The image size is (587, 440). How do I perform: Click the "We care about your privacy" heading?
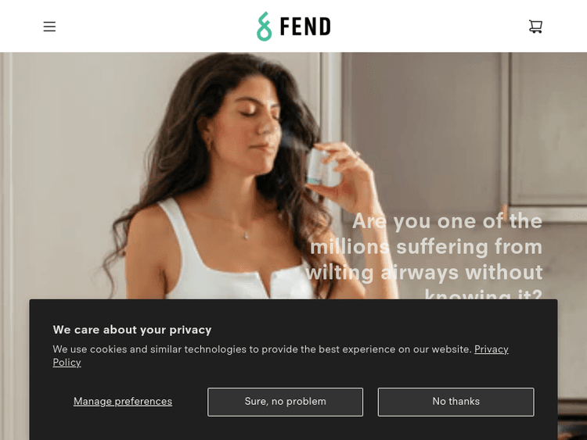click(132, 330)
